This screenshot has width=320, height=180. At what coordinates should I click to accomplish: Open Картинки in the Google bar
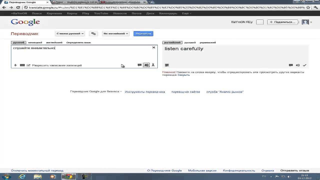pos(54,13)
